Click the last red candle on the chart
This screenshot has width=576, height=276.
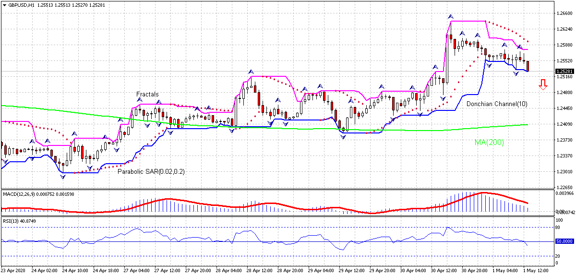coord(528,66)
